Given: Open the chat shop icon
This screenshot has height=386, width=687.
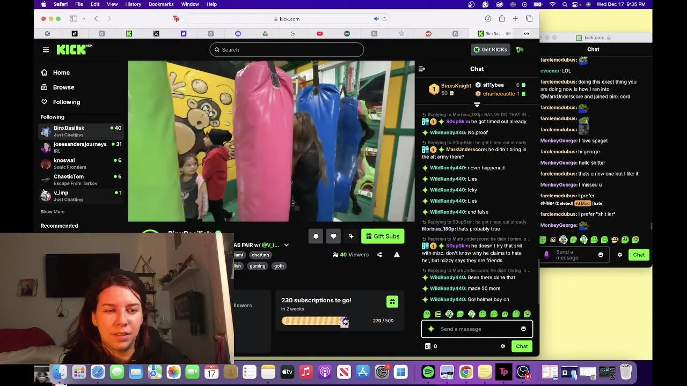Looking at the screenshot, I should tap(428, 346).
